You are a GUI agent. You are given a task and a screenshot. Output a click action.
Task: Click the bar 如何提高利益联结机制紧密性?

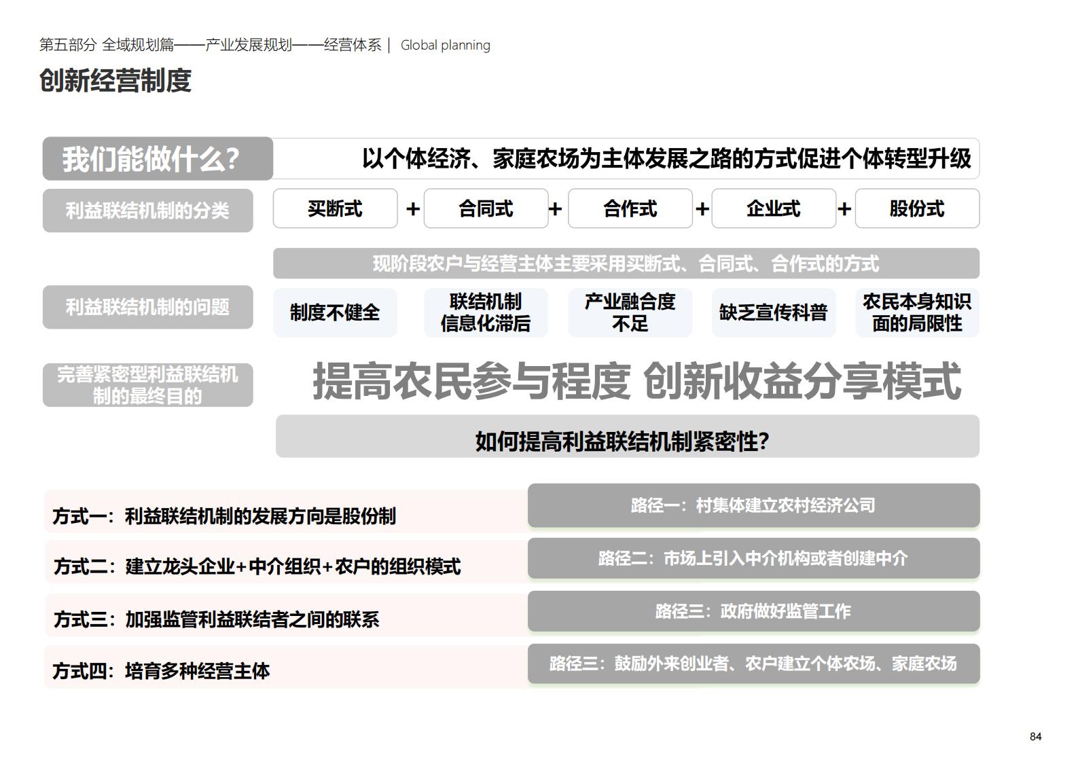tap(628, 436)
